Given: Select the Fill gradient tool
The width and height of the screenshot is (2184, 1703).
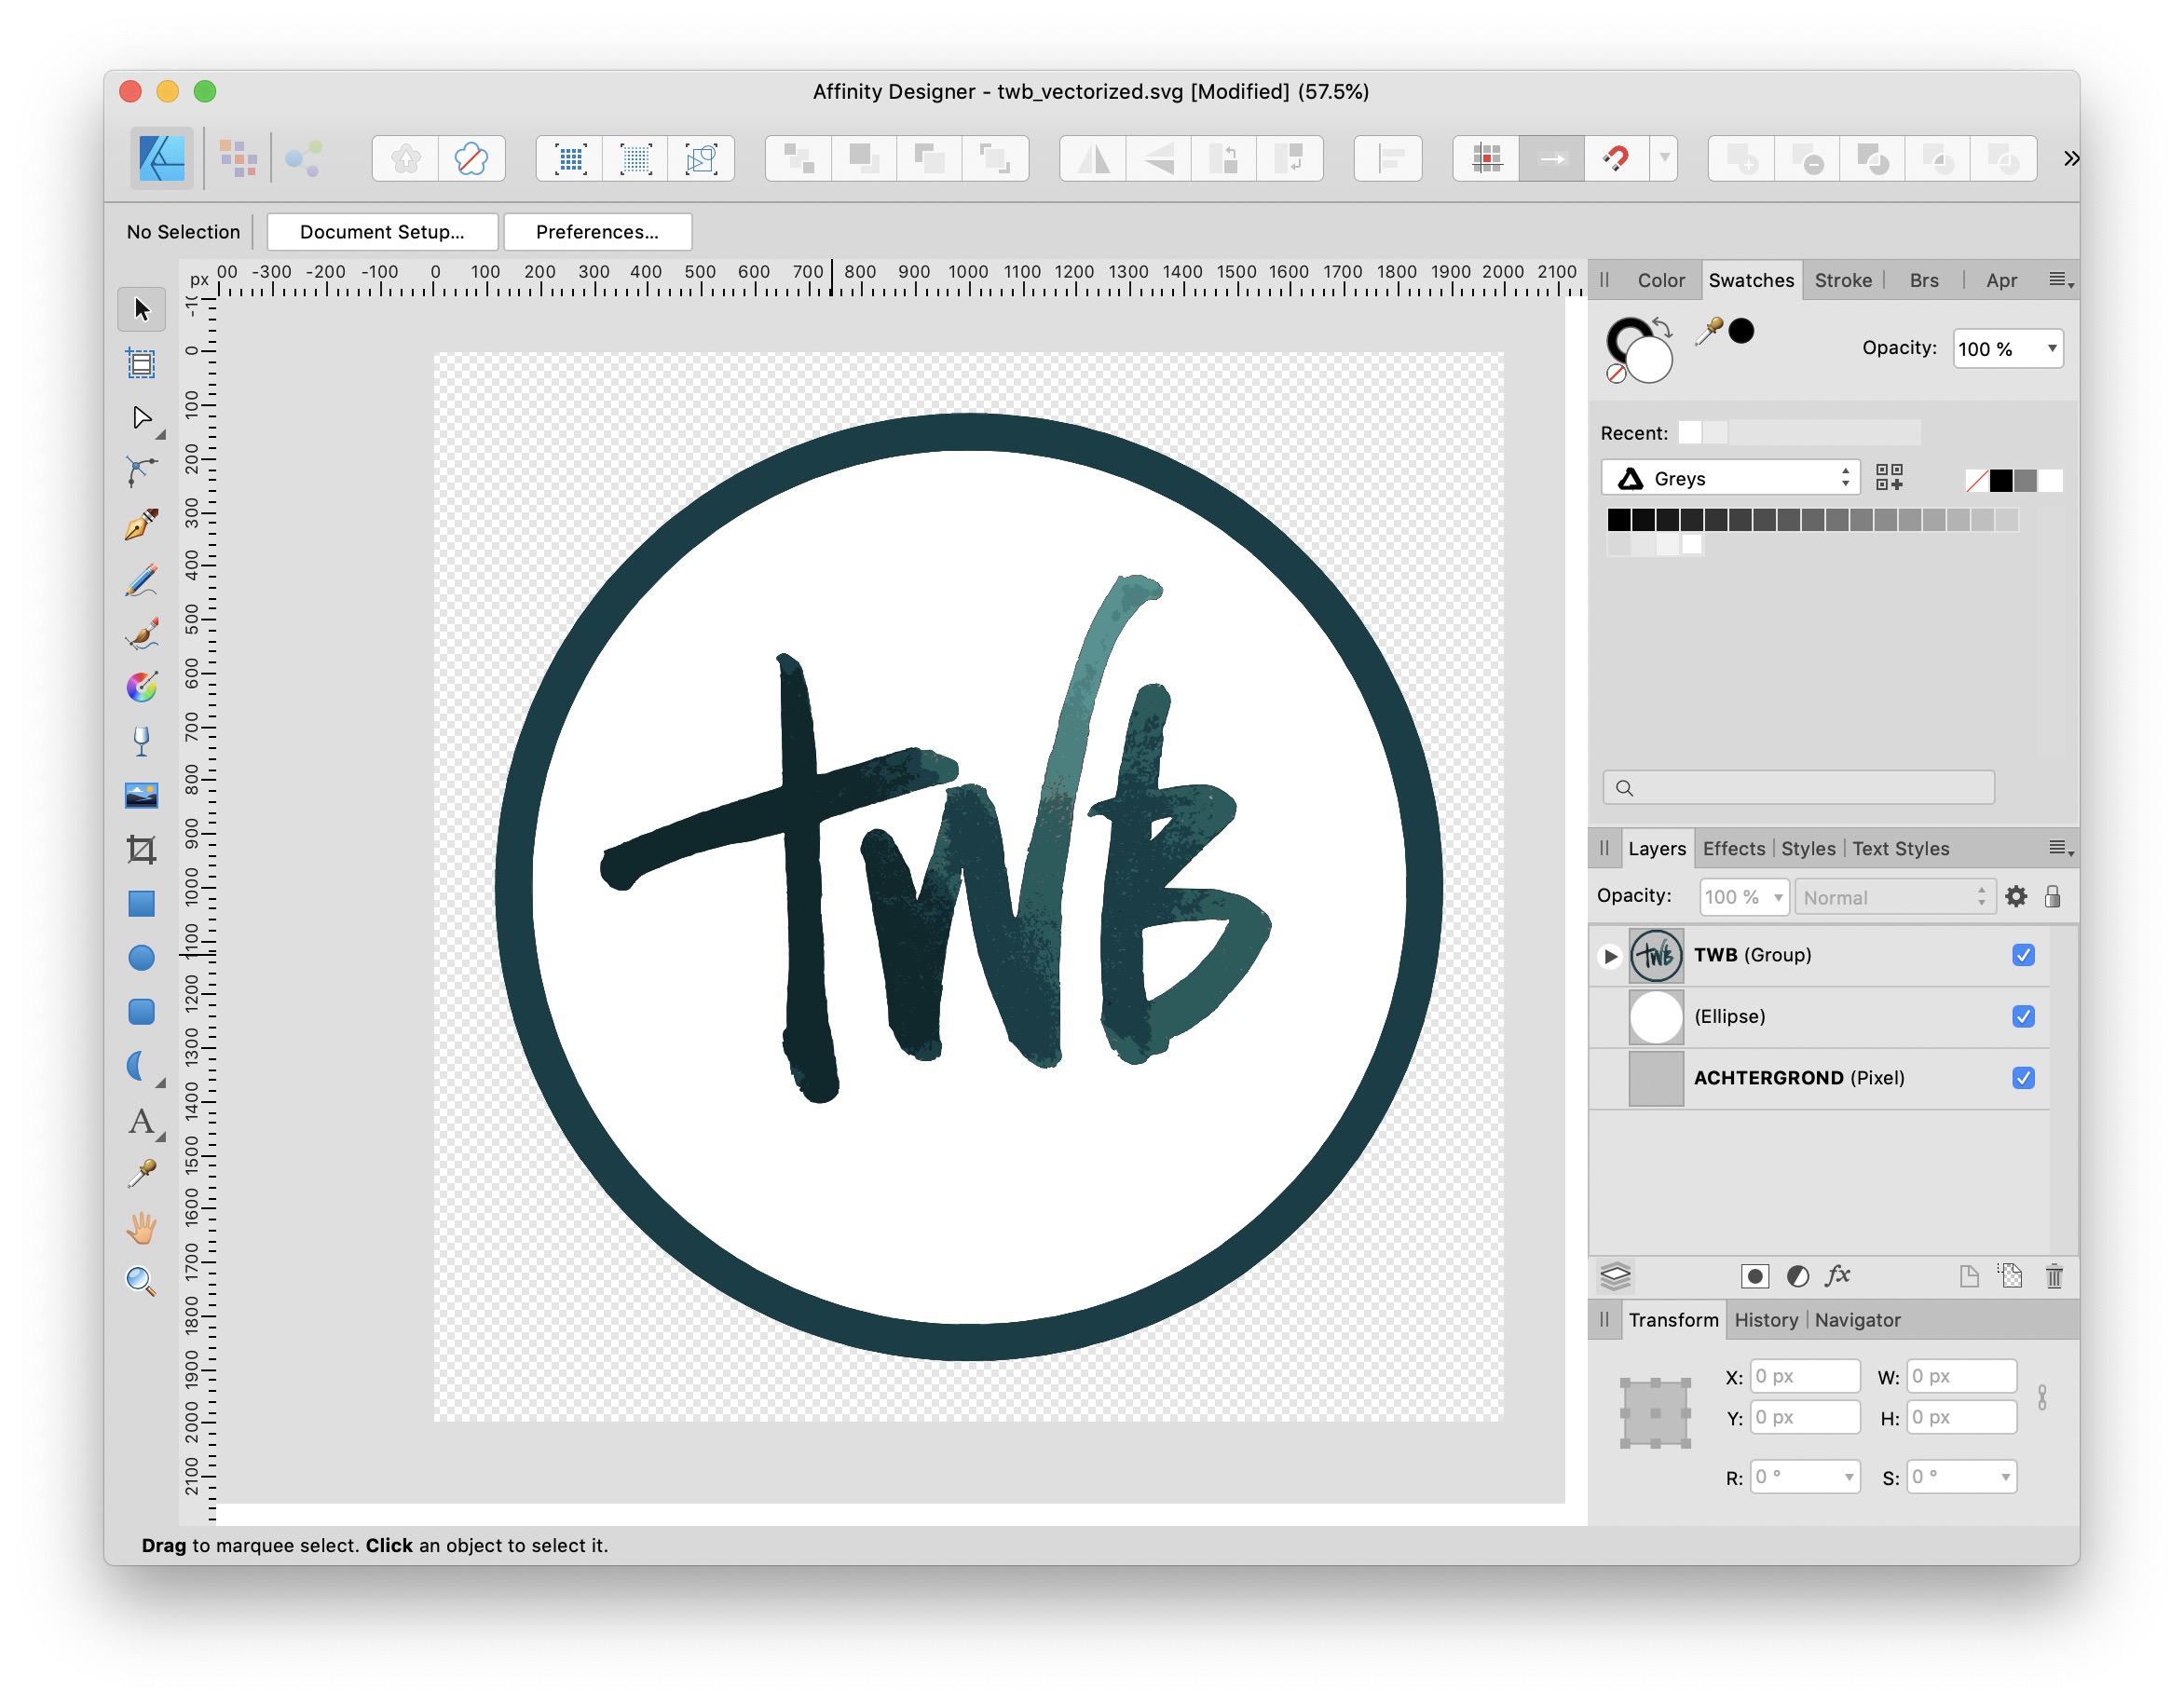Looking at the screenshot, I should pos(141,688).
